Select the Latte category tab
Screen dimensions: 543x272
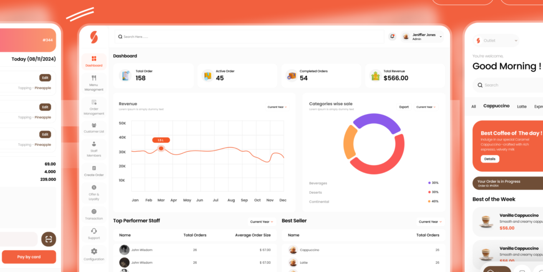[x=521, y=106]
